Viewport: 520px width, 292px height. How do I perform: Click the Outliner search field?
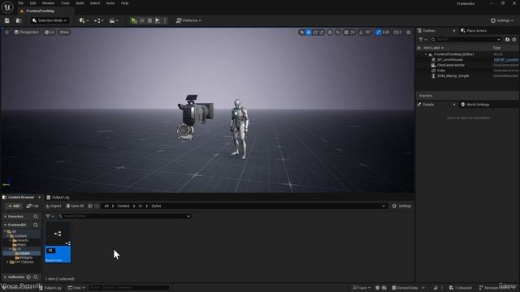point(466,40)
